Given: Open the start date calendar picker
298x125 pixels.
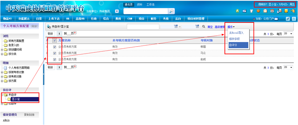Looking at the screenshot, I should (x=176, y=27).
